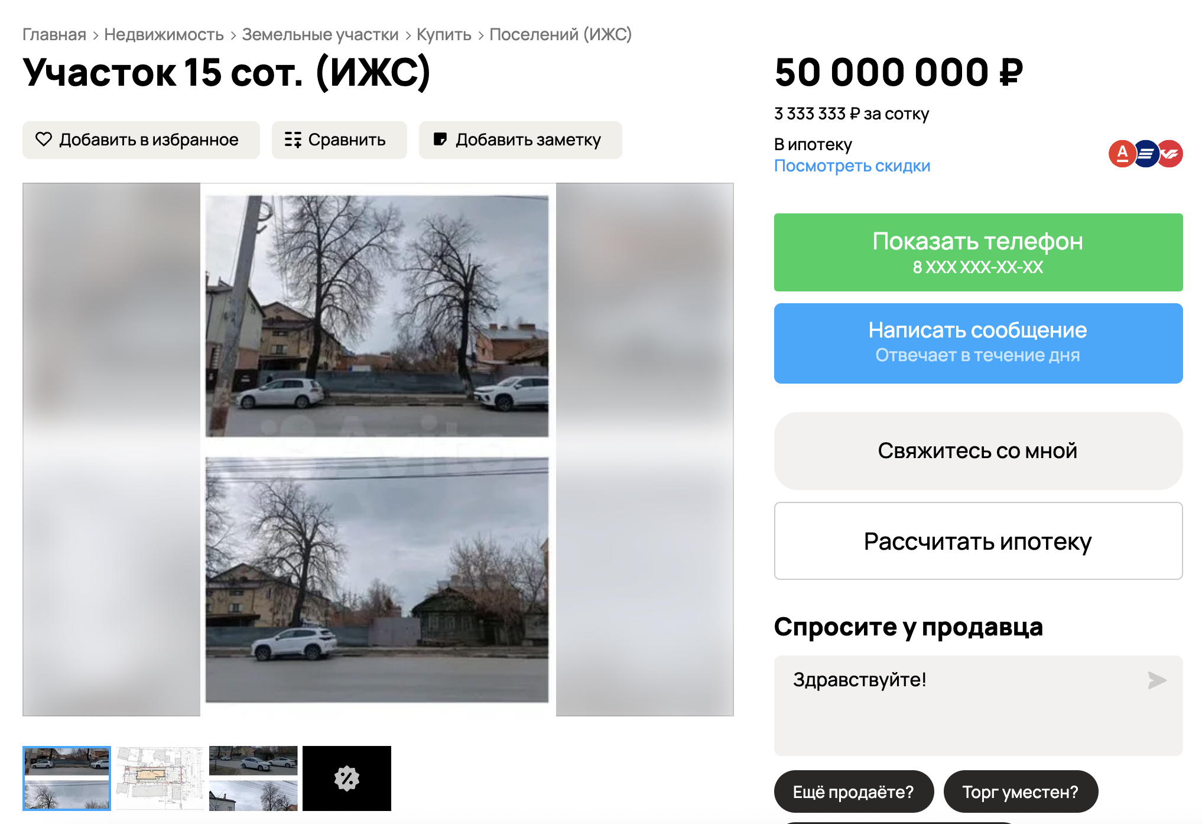Click Написать сообщение button
This screenshot has width=1202, height=824.
(x=978, y=343)
